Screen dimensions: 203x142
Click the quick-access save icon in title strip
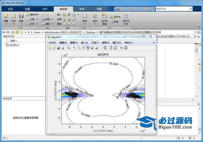point(118,9)
